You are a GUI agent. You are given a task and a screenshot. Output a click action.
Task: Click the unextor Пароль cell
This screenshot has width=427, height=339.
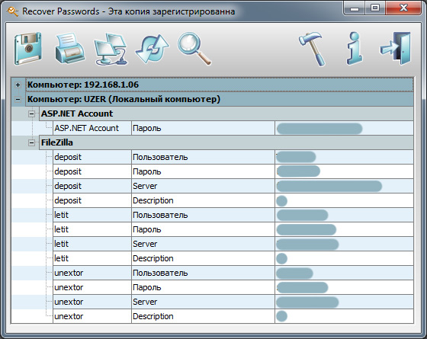(x=203, y=287)
